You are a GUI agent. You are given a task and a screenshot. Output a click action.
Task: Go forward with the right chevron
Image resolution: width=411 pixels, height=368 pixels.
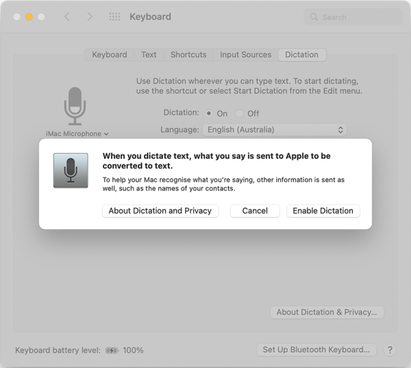coord(90,16)
